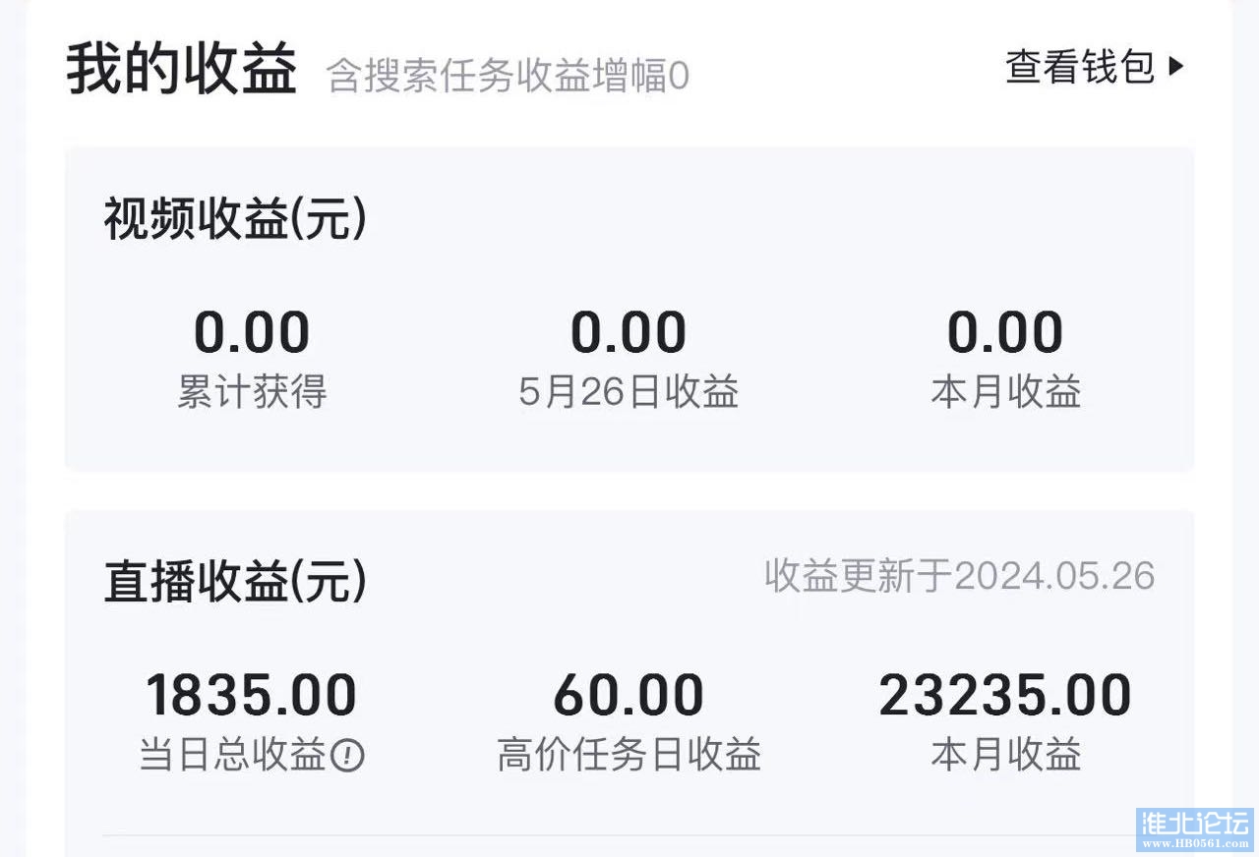Open the 查看钱包 wallet link
1259x857 pixels.
(1080, 67)
